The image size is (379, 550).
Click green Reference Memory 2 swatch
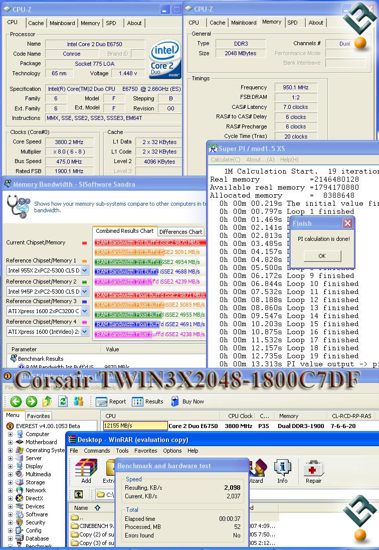click(x=84, y=282)
